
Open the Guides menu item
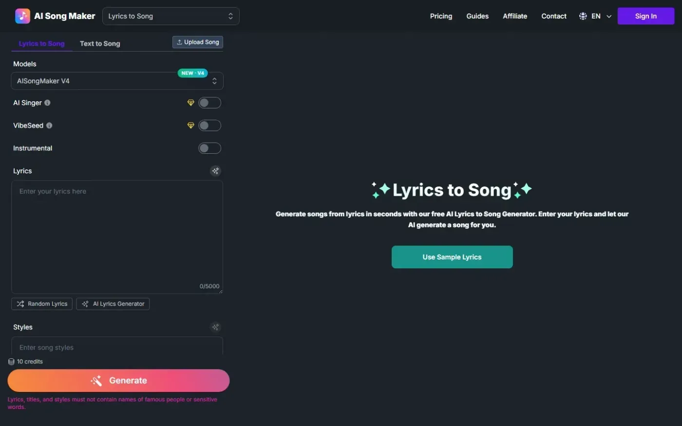click(x=477, y=16)
